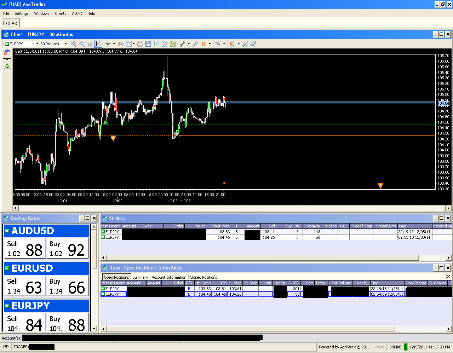Viewport: 453px width, 353px height.
Task: Select the Forex tab
Action: (10, 23)
